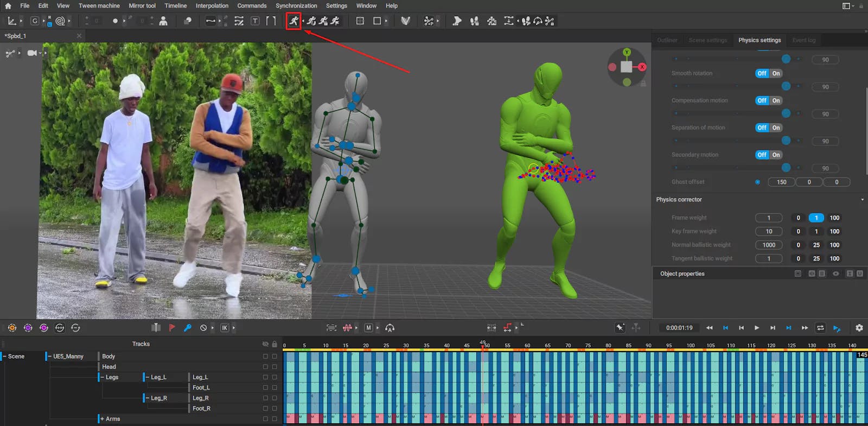This screenshot has height=426, width=868.
Task: Collapse the Leg_R track group
Action: [147, 398]
